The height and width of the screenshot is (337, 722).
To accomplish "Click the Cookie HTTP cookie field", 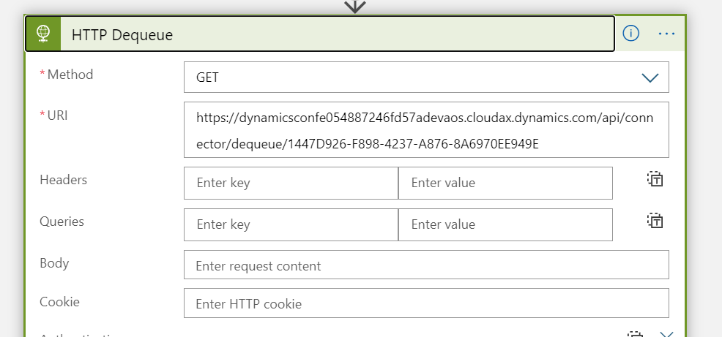I will coord(426,303).
